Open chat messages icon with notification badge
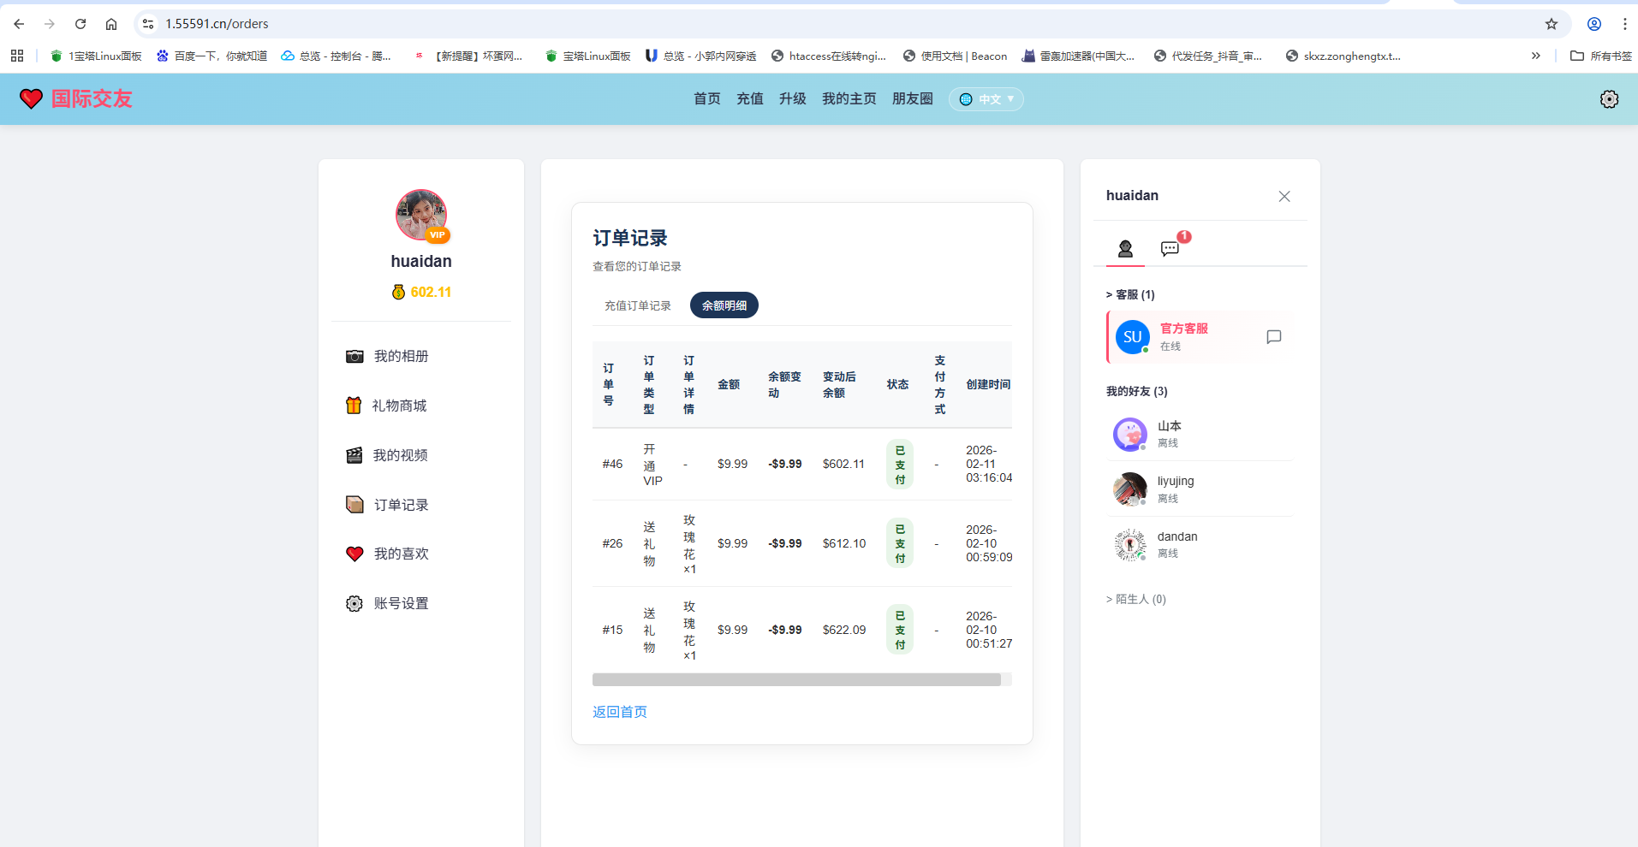Screen dimensions: 1638x847 pyautogui.click(x=1170, y=248)
